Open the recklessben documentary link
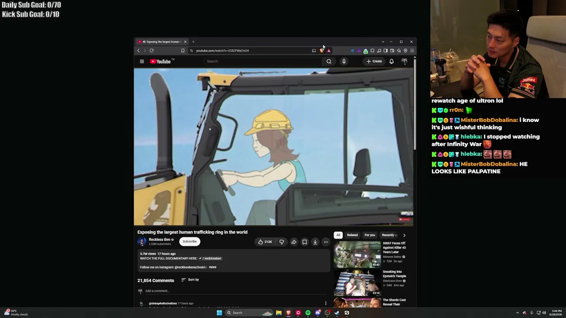Image resolution: width=566 pixels, height=318 pixels. pos(210,258)
